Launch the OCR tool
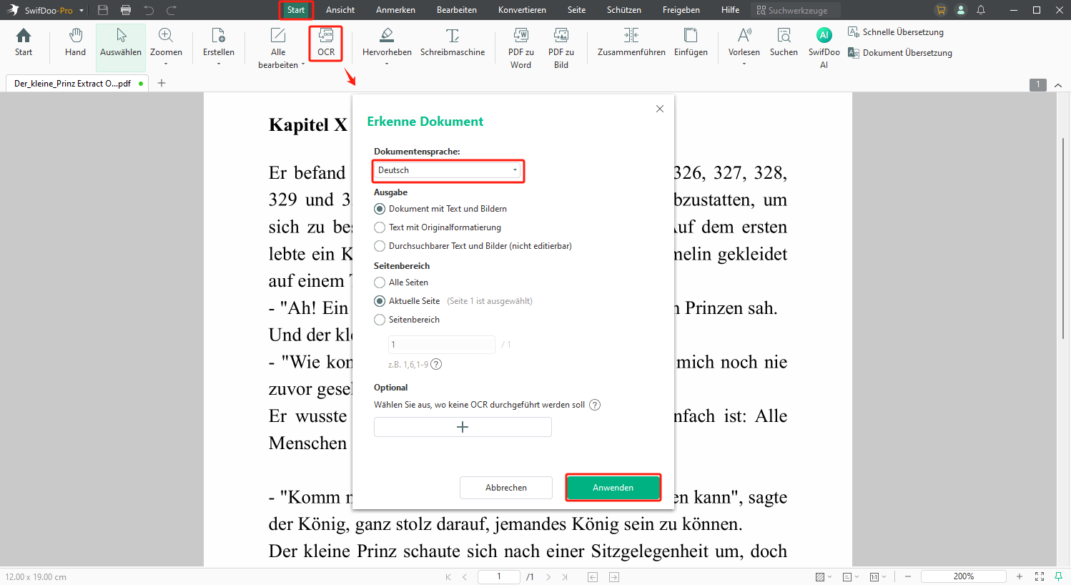The height and width of the screenshot is (585, 1071). click(x=326, y=42)
